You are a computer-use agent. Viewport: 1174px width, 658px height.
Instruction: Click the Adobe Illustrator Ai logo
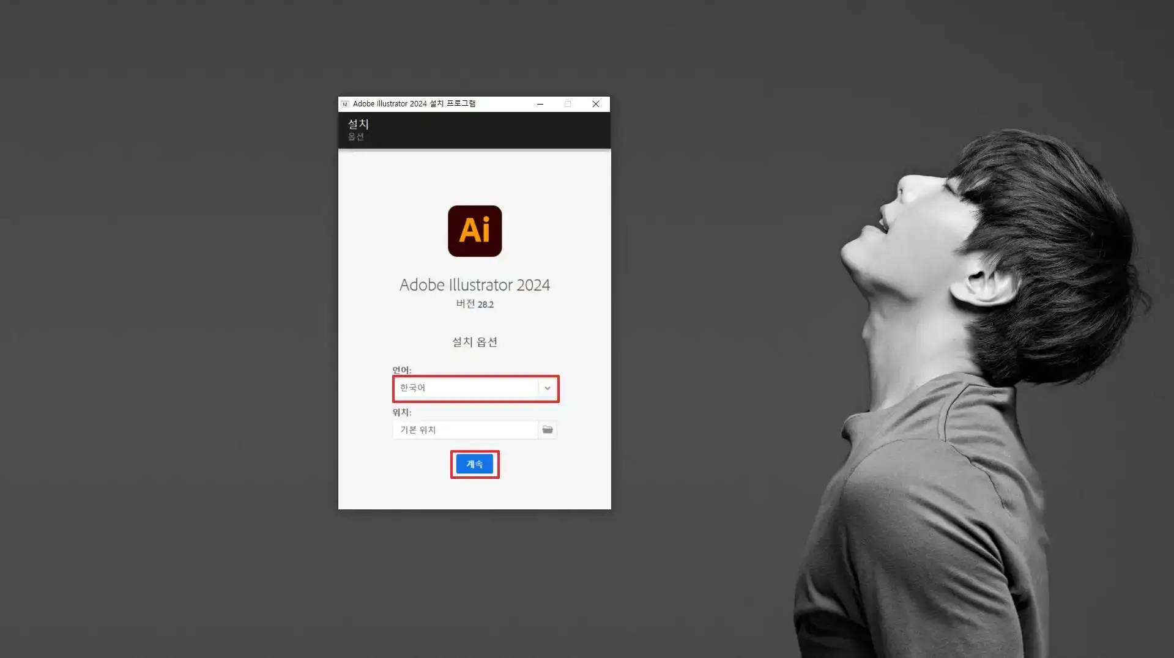click(475, 231)
